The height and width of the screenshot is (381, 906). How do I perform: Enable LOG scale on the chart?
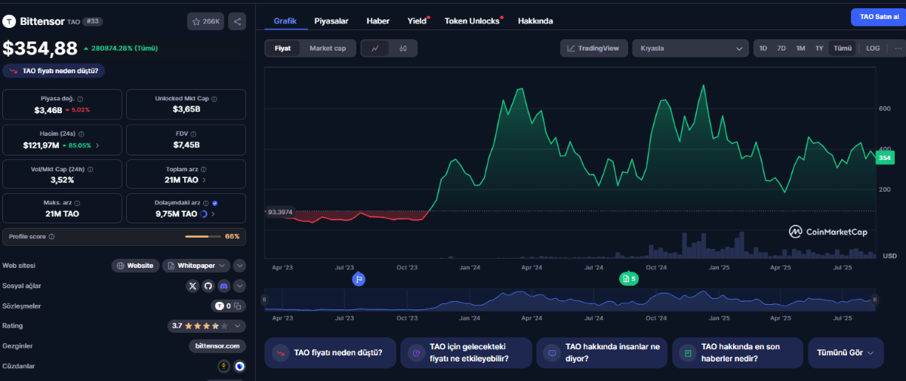(873, 48)
